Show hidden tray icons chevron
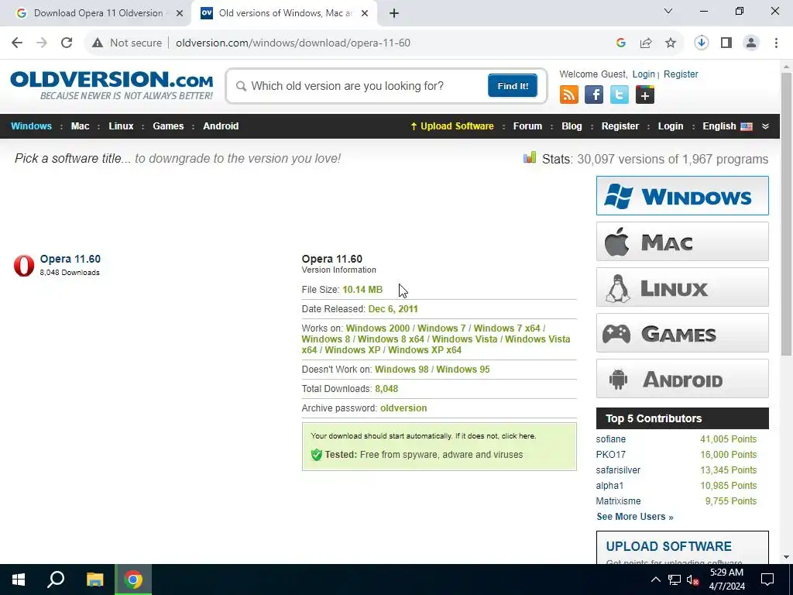 pyautogui.click(x=655, y=580)
